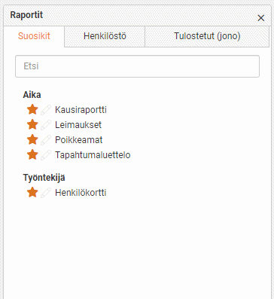The image size is (274, 299).
Task: Click the star icon beside Henkilökortti
Action: click(32, 193)
